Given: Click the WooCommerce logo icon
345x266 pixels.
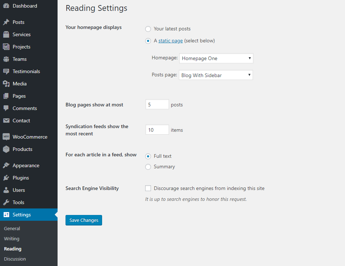Looking at the screenshot, I should coord(6,137).
